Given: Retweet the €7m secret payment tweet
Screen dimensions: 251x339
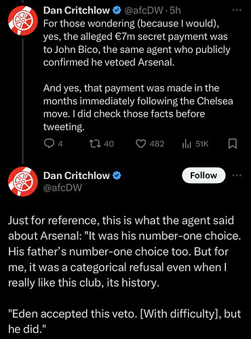Looking at the screenshot, I should coord(95,144).
